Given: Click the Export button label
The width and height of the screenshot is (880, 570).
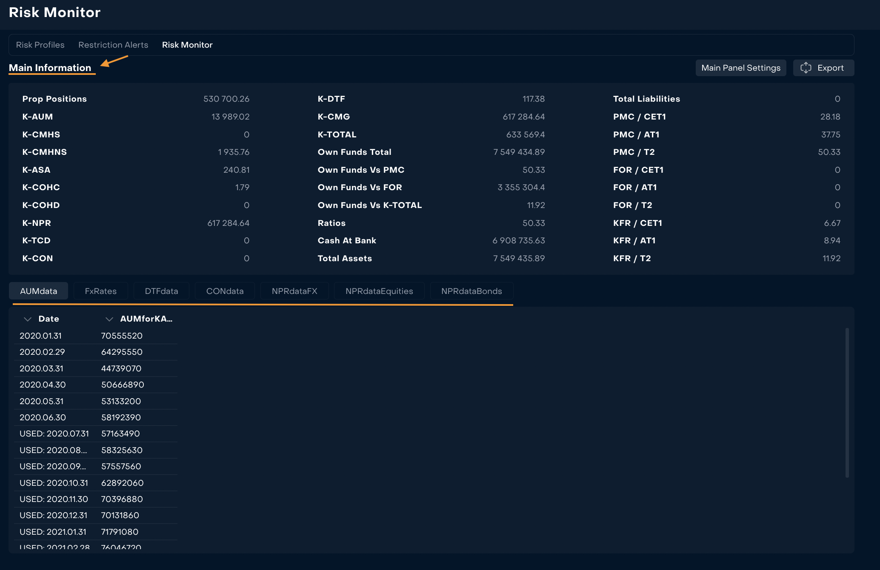Looking at the screenshot, I should [x=830, y=68].
